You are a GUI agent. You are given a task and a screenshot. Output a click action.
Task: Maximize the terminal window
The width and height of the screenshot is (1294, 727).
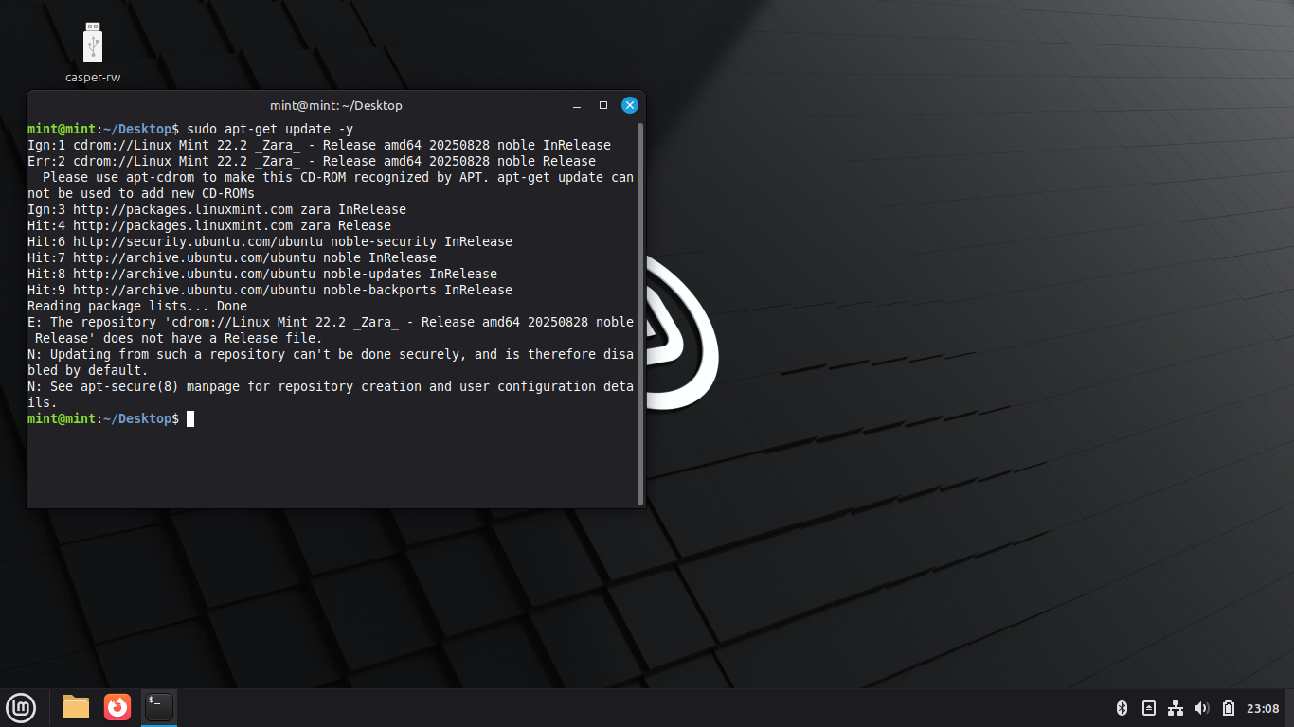pyautogui.click(x=603, y=105)
